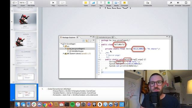Image resolution: width=192 pixels, height=108 pixels.
Task: Collapse the 3-Grundlagen project node
Action: click(61, 44)
